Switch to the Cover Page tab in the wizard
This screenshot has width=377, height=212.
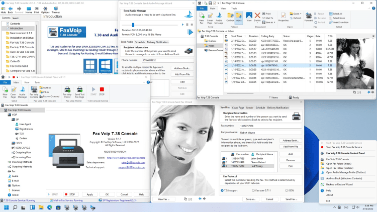pos(238,107)
